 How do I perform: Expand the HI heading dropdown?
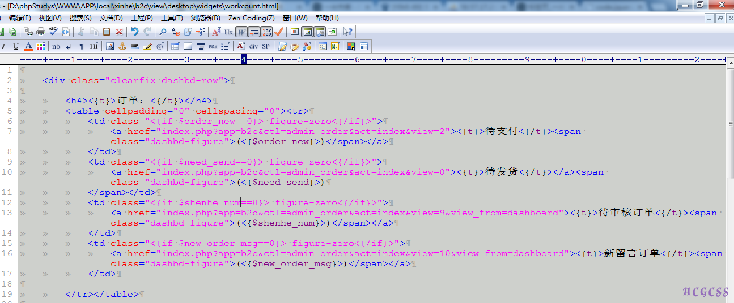(x=94, y=46)
